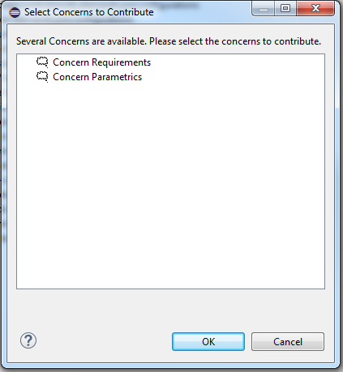The height and width of the screenshot is (372, 343).
Task: Maximize the Select Concerns dialog window
Action: click(x=285, y=9)
